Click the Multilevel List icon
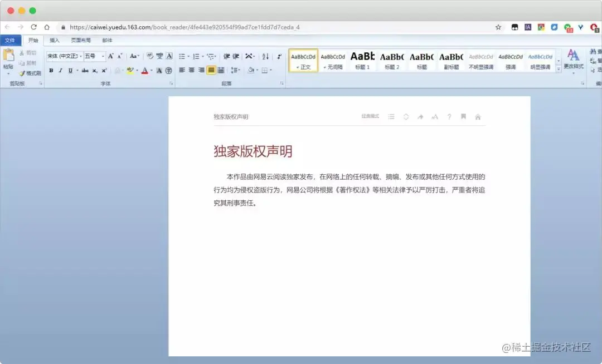The image size is (602, 364). (210, 56)
